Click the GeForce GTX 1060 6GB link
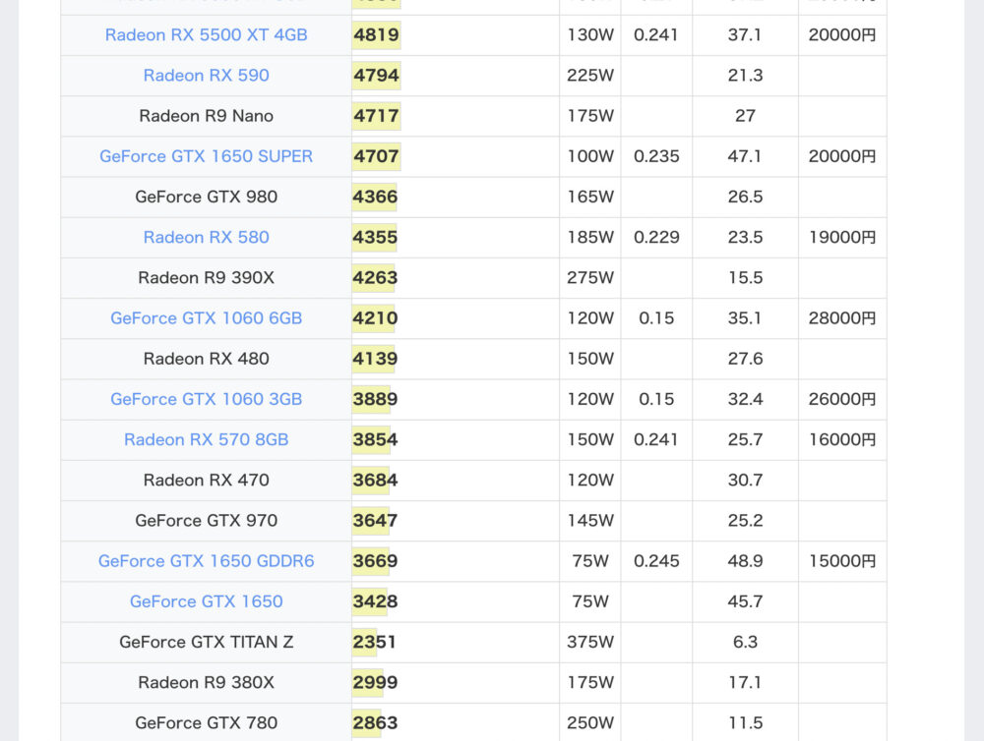The height and width of the screenshot is (741, 984). 206,317
